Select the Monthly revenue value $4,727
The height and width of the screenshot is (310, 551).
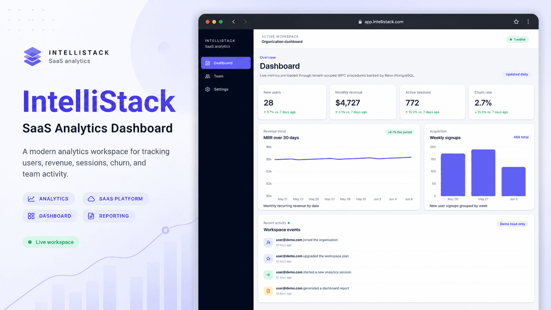coord(348,103)
